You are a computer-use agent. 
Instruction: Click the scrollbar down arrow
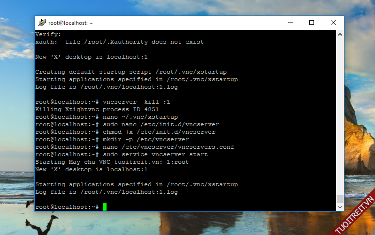pos(340,207)
